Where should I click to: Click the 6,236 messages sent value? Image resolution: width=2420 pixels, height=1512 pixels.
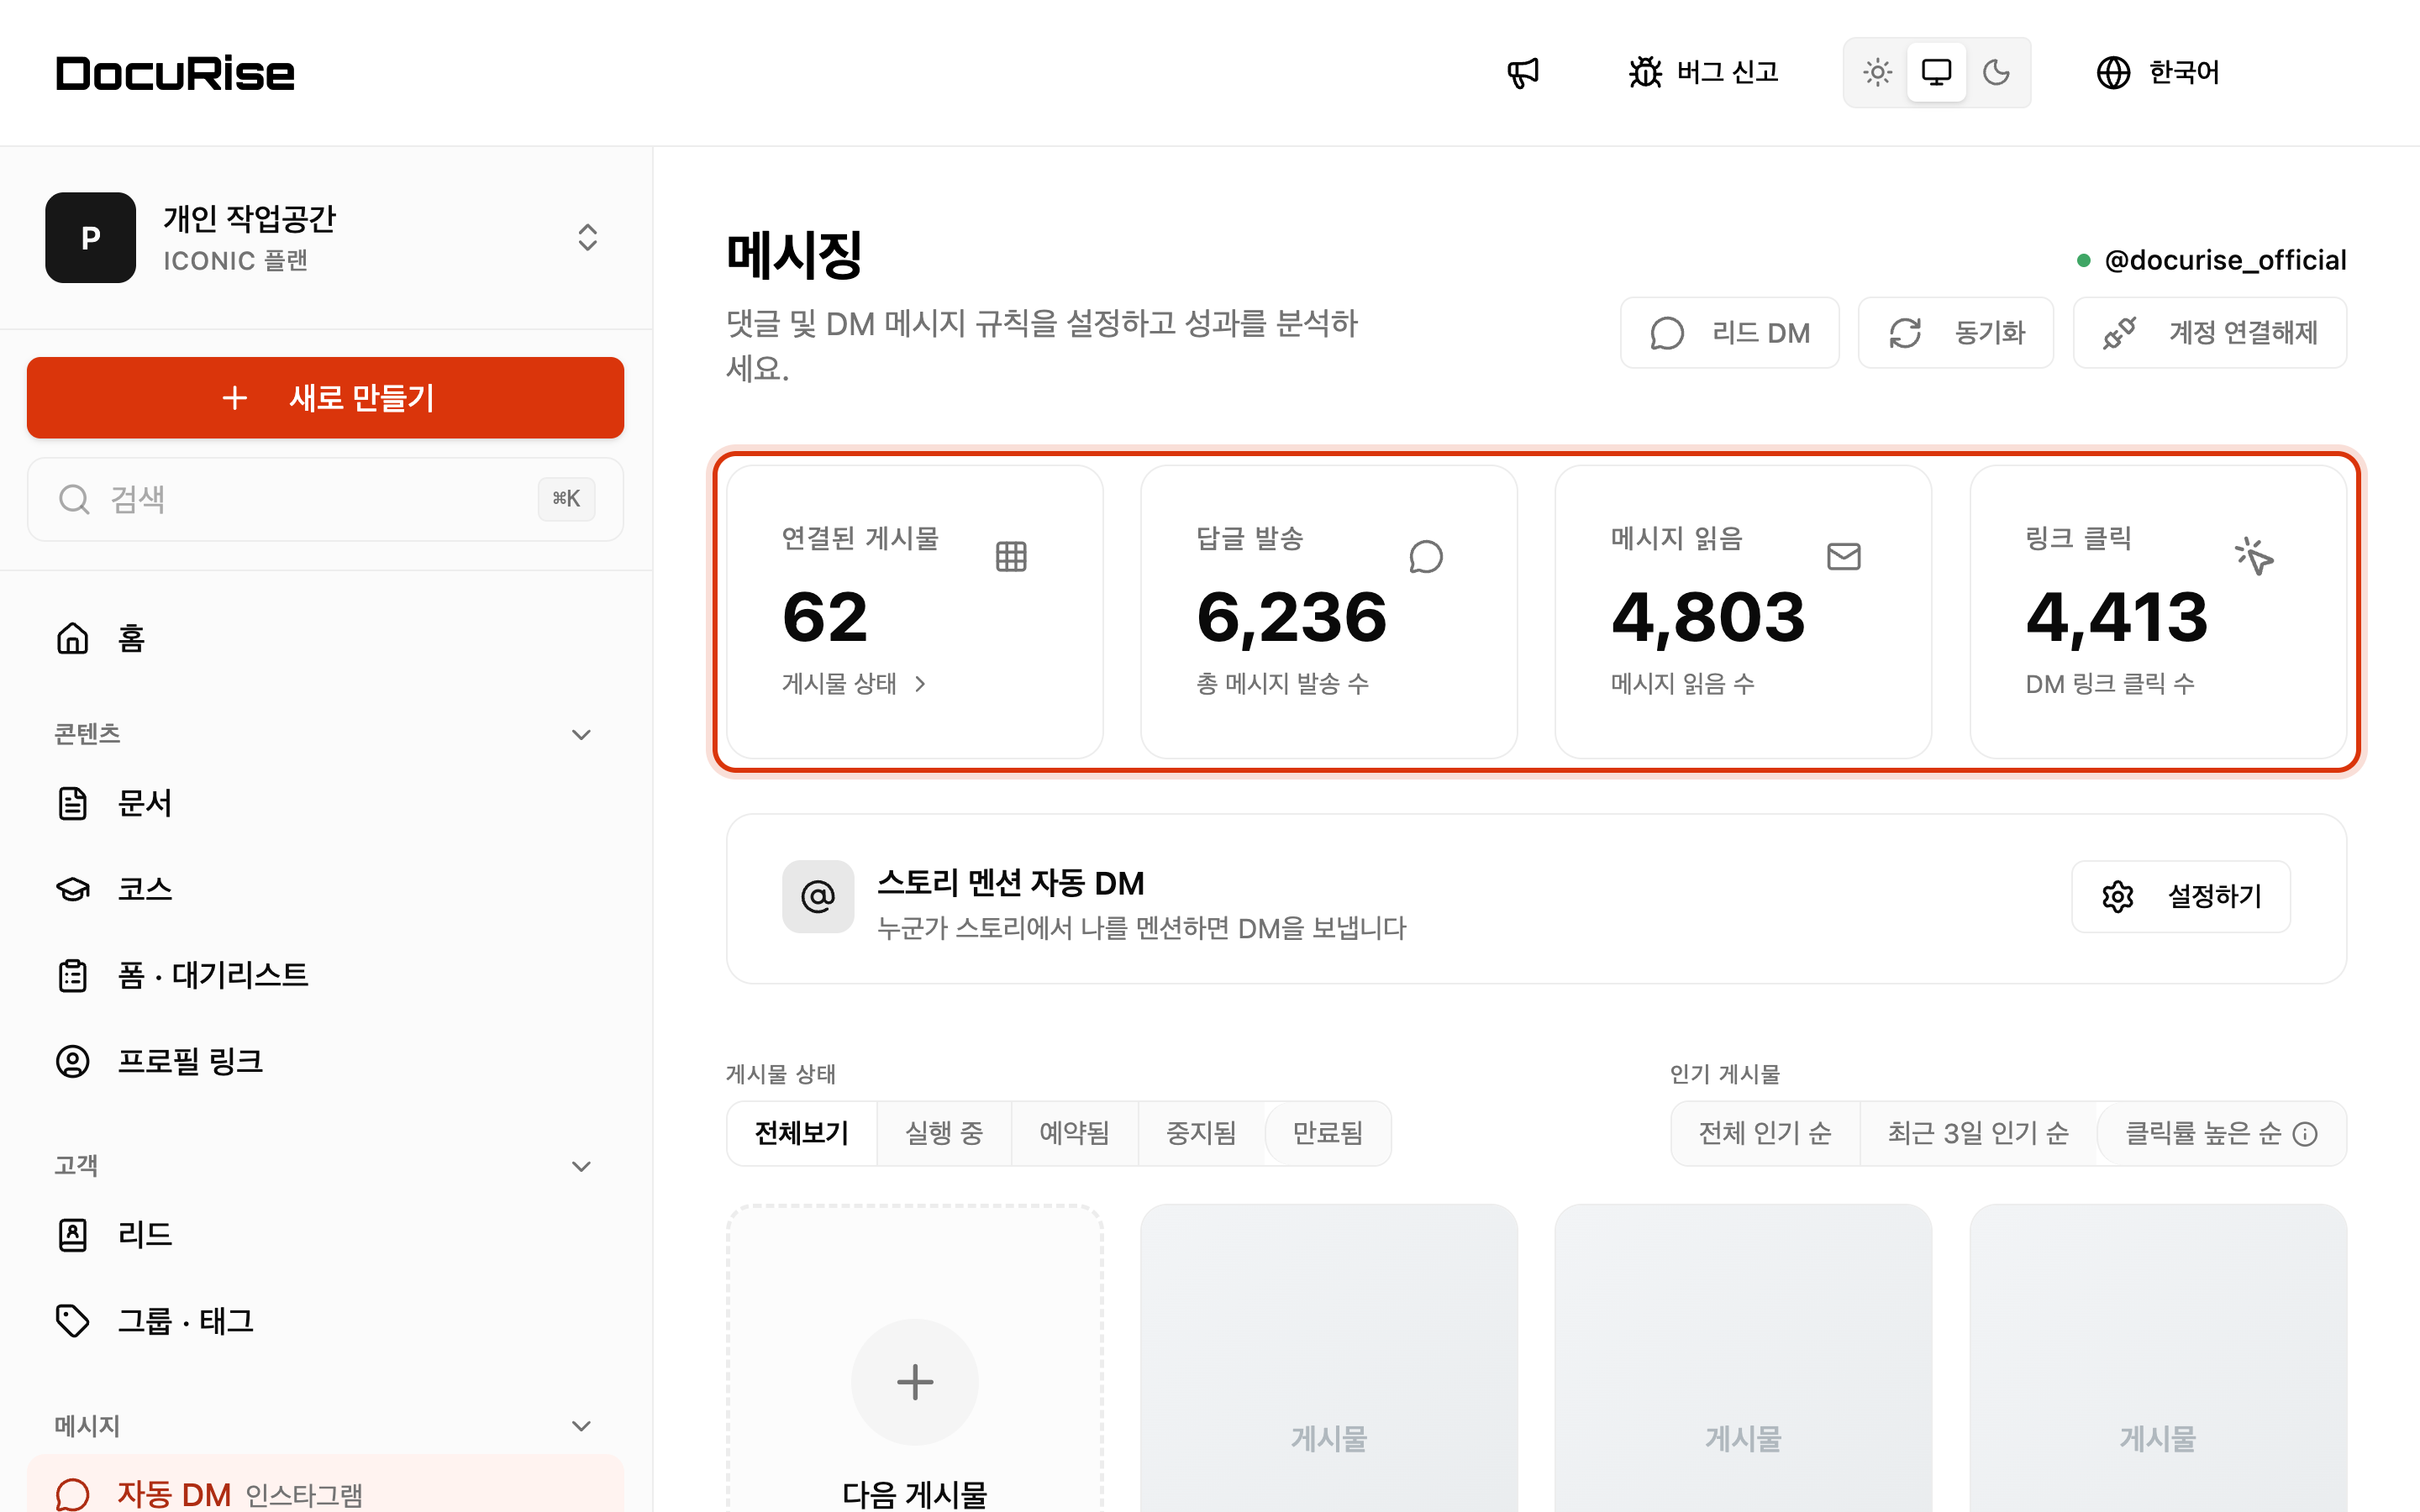click(1291, 617)
